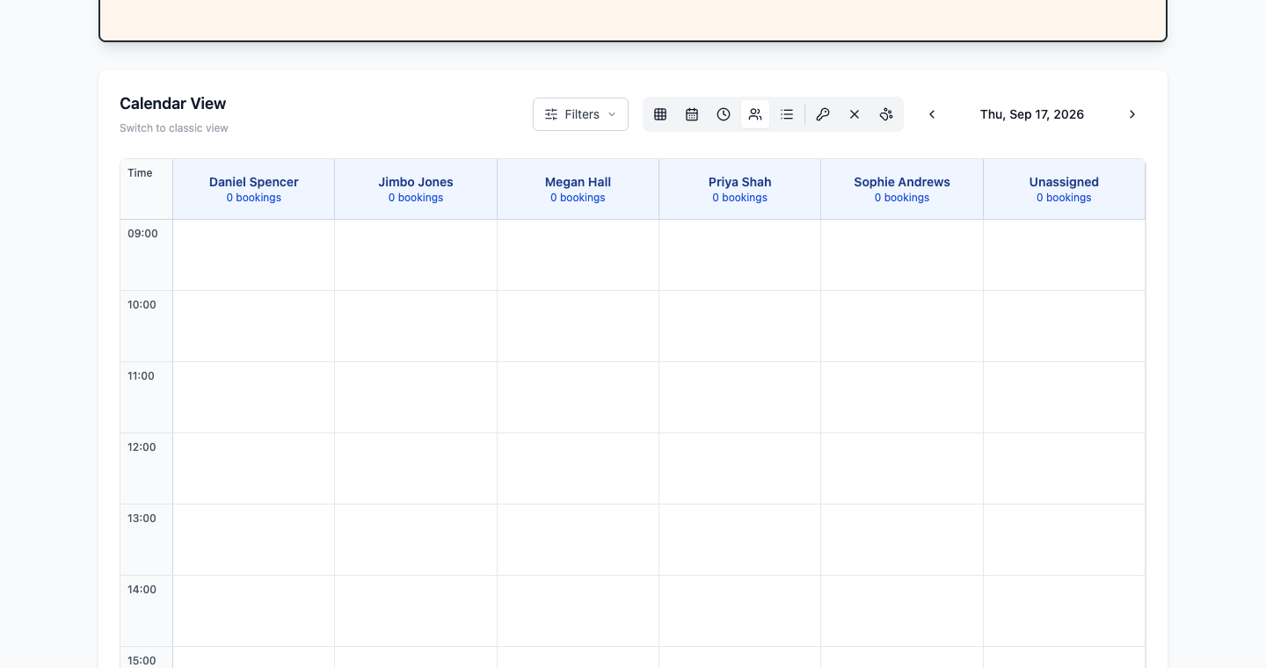Screen dimensions: 1266x668
Task: Click the 14:00 time label
Action: (142, 590)
